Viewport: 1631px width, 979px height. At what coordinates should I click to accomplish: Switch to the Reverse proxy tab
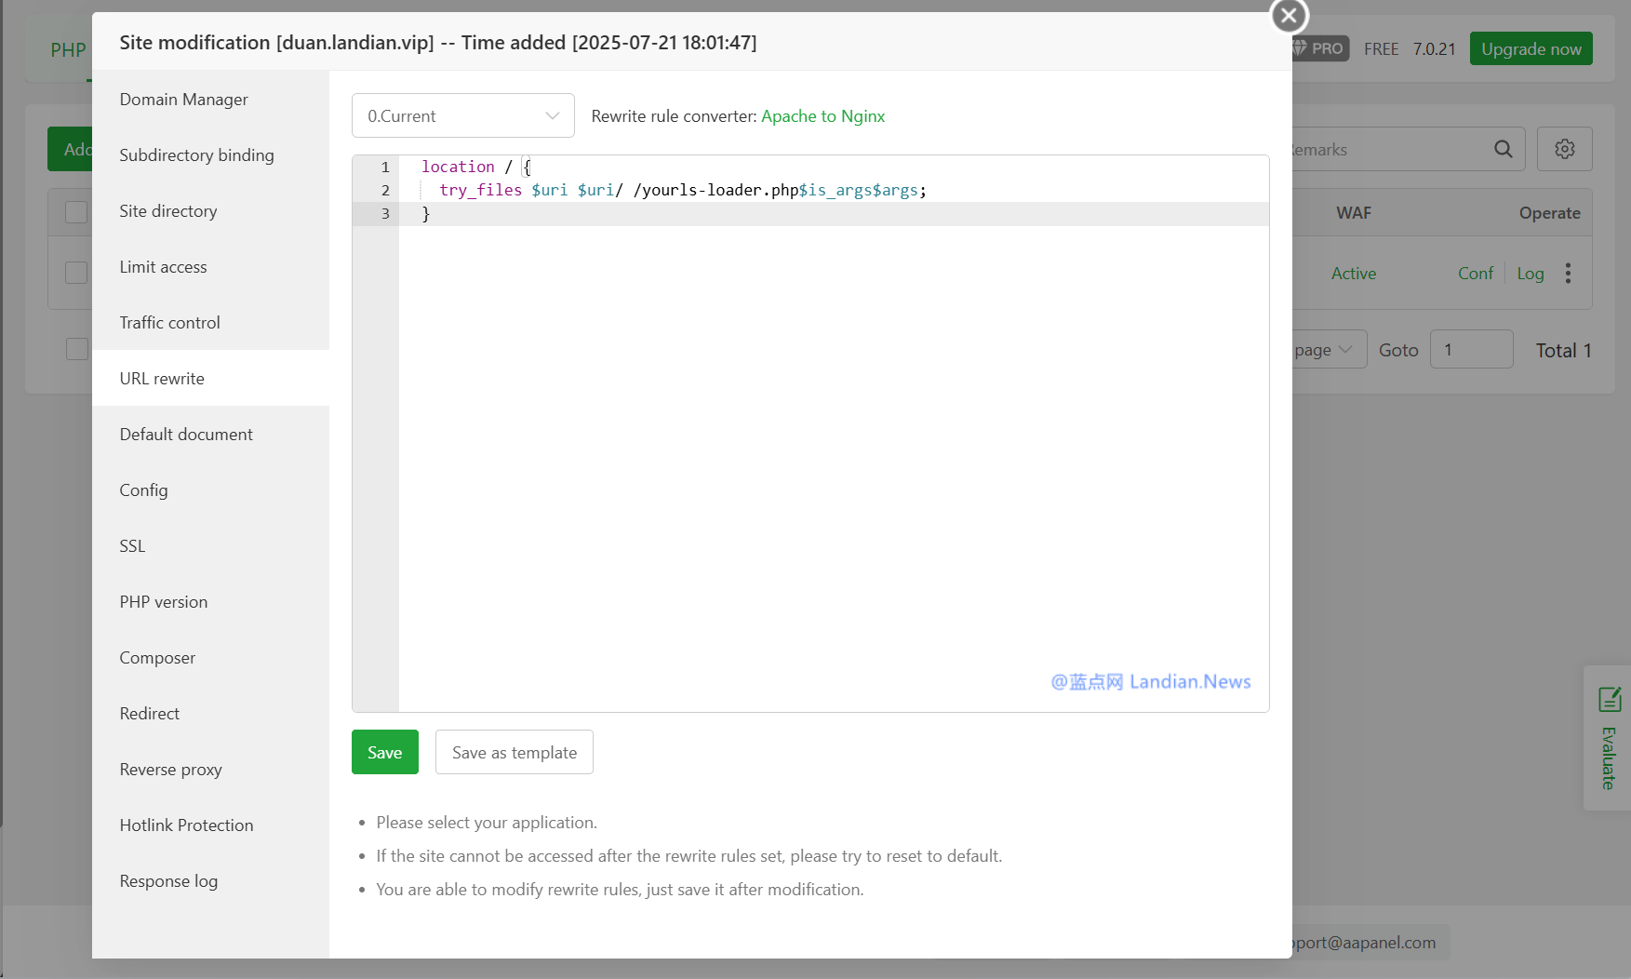[x=170, y=770]
